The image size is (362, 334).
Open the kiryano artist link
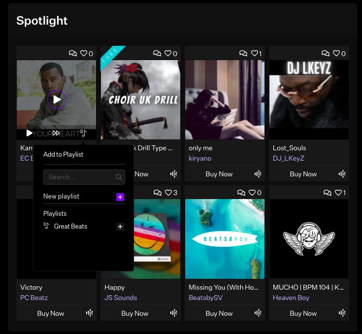[x=200, y=158]
